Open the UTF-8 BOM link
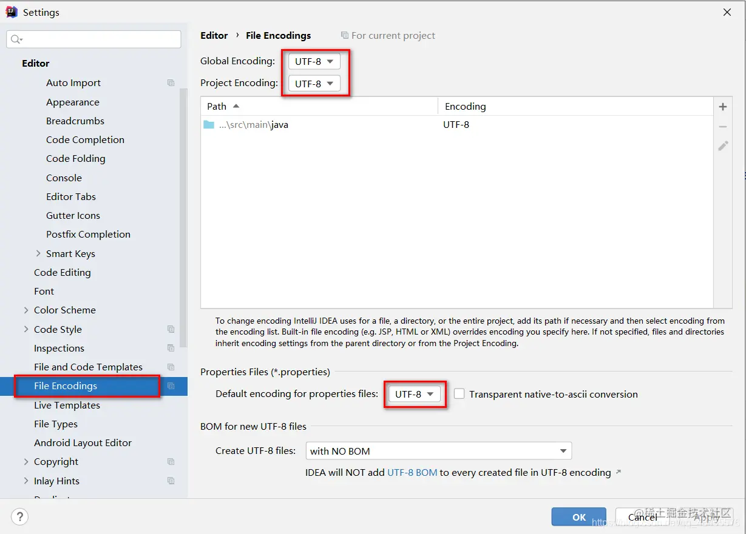Viewport: 746px width, 534px height. 412,472
